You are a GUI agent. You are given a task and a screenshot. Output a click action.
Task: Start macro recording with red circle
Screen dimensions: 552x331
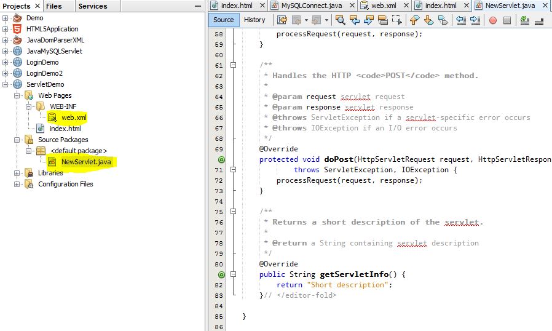pos(493,20)
